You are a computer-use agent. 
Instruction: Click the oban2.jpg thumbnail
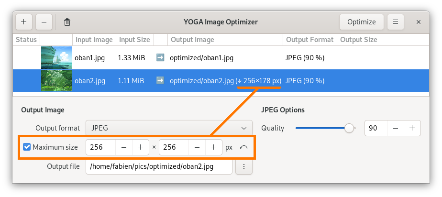pyautogui.click(x=56, y=80)
